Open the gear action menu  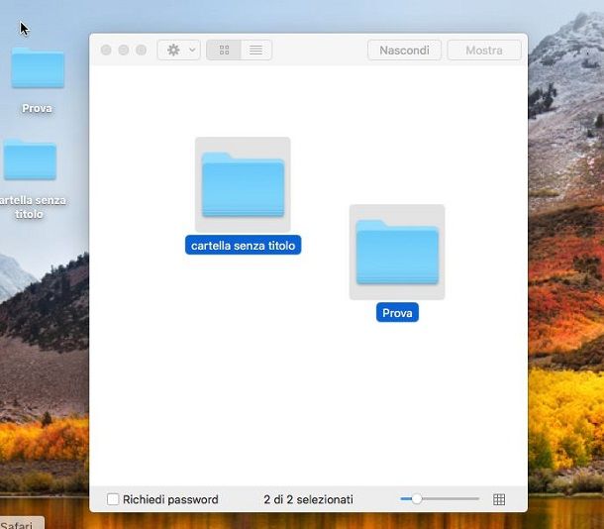179,51
